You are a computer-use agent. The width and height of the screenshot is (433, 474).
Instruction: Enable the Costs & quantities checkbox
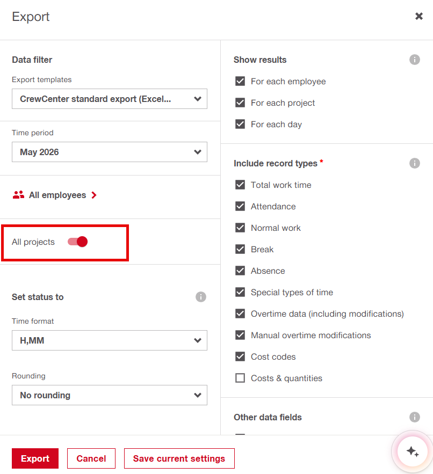coord(240,378)
